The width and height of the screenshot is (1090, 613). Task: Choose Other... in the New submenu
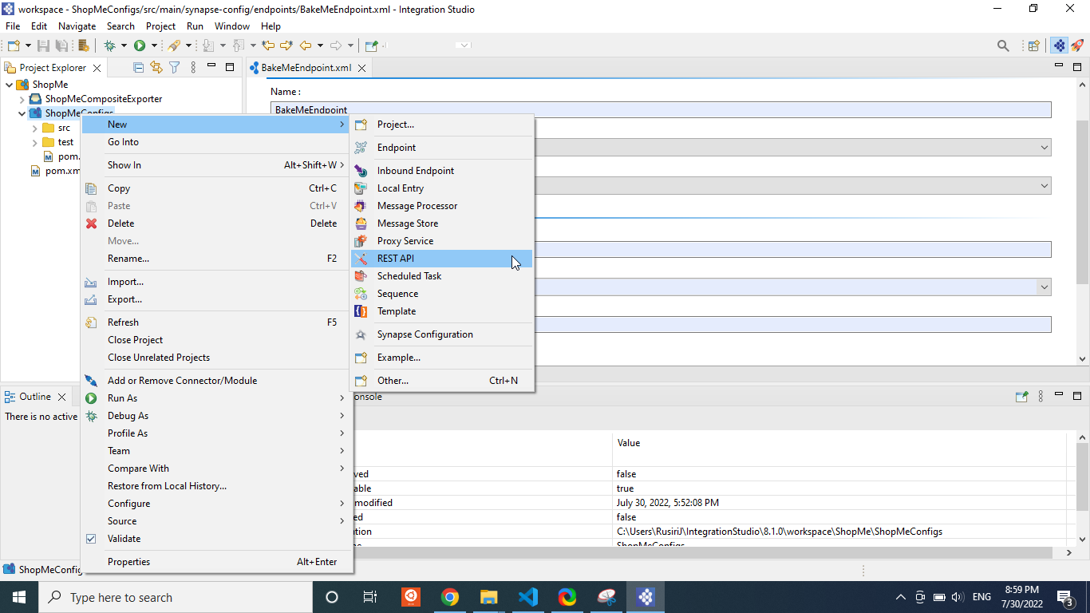442,381
